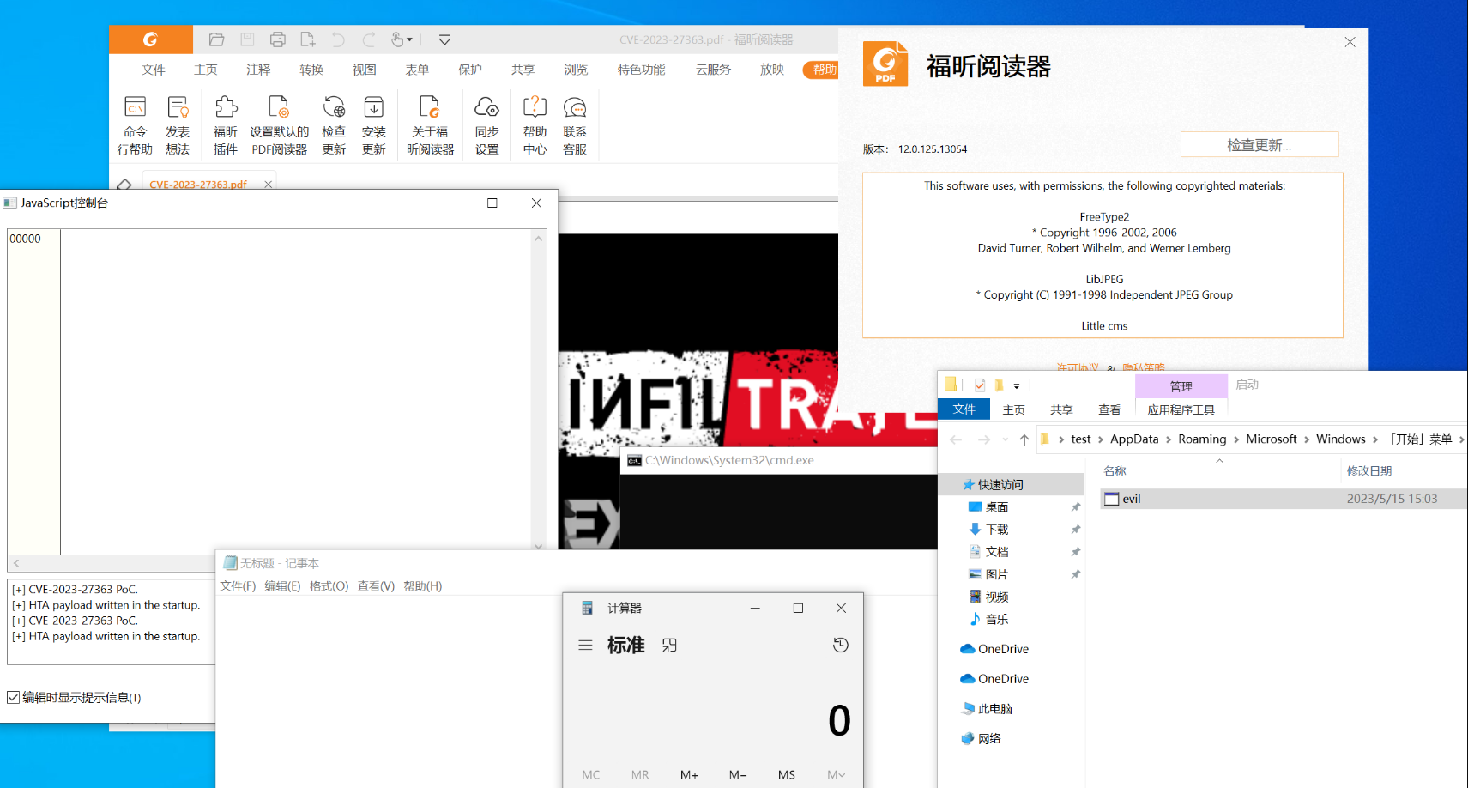
Task: Click the Up arrow in Explorer navigation
Action: tap(1024, 439)
